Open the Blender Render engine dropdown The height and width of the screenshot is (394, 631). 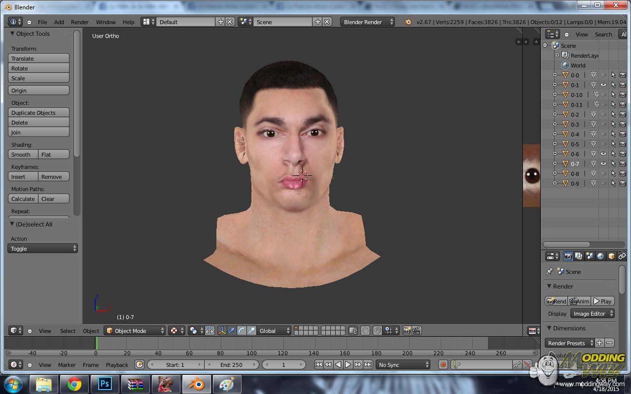(x=367, y=22)
